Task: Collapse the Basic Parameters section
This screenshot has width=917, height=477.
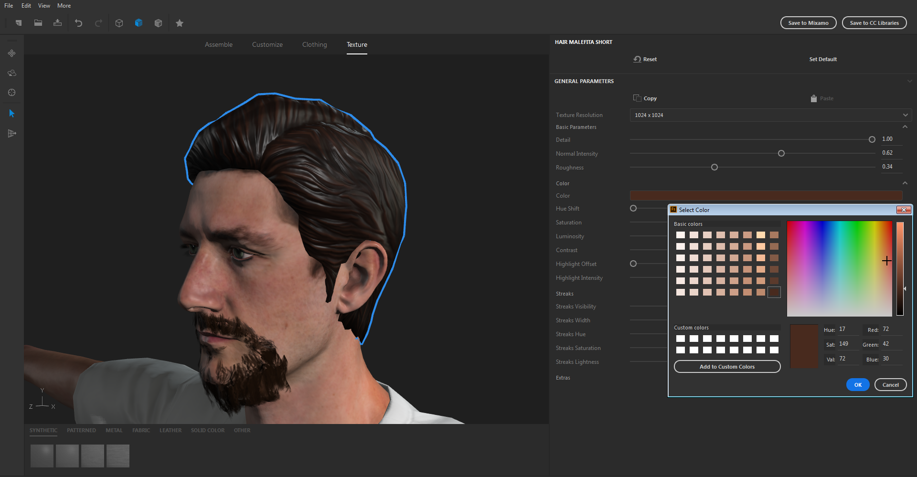Action: click(x=905, y=127)
